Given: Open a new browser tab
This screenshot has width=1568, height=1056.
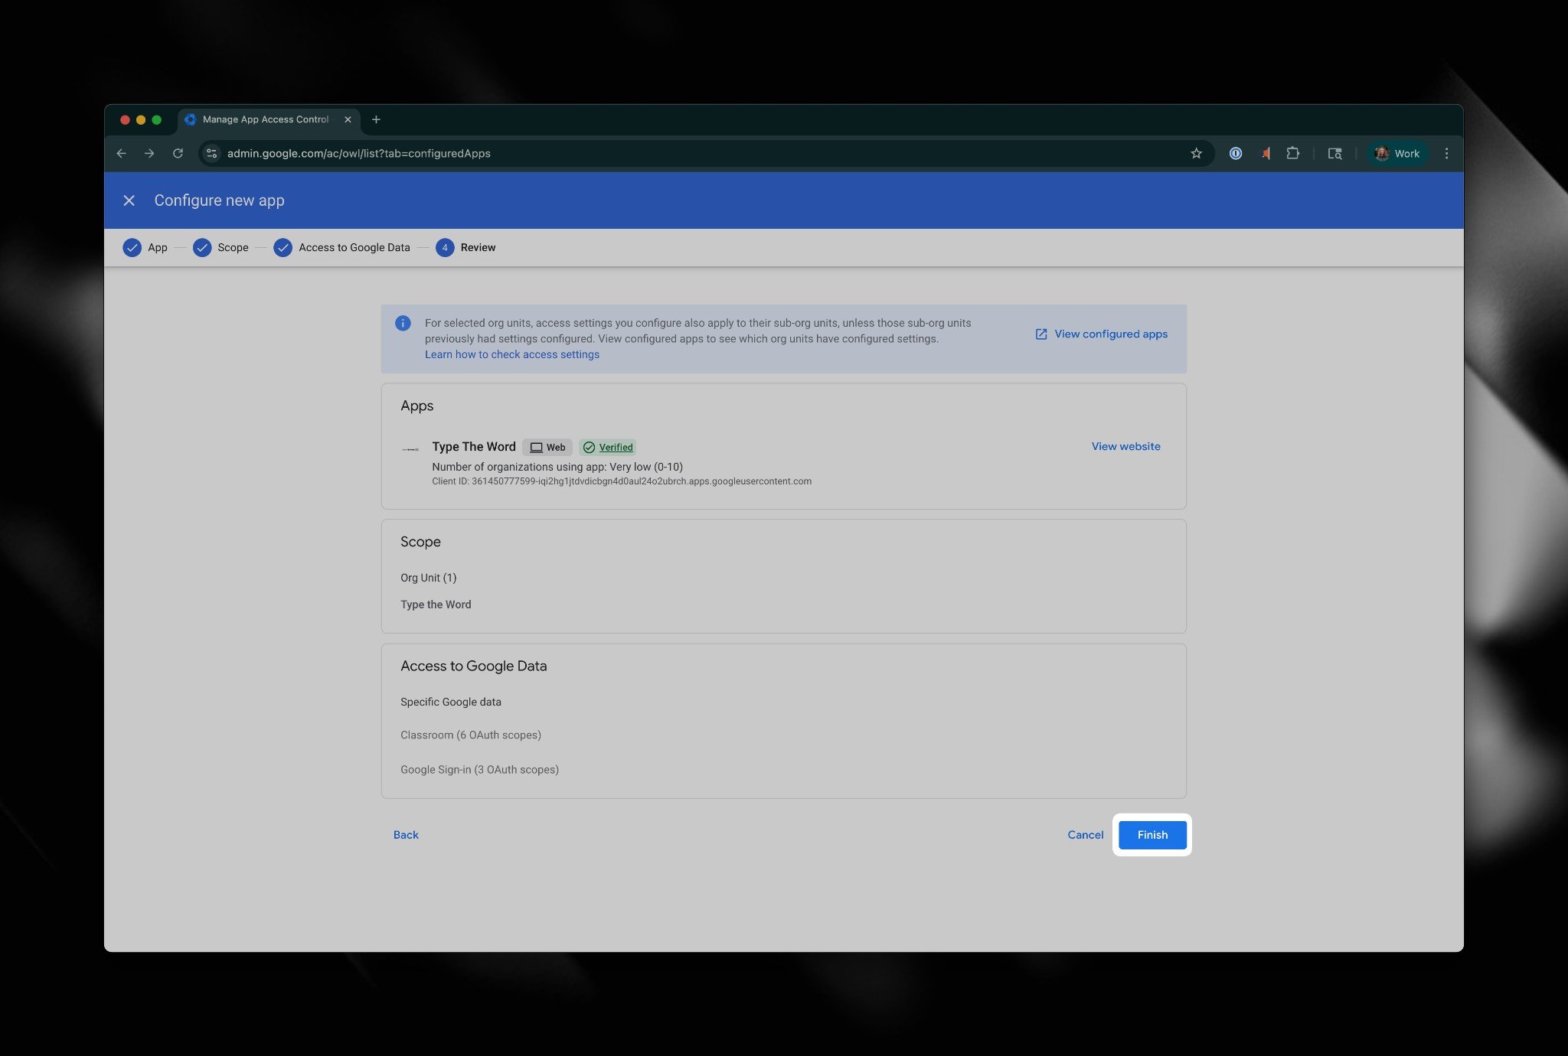Looking at the screenshot, I should pyautogui.click(x=376, y=119).
